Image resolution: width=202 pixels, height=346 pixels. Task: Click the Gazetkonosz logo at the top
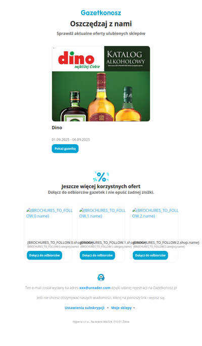101,13
